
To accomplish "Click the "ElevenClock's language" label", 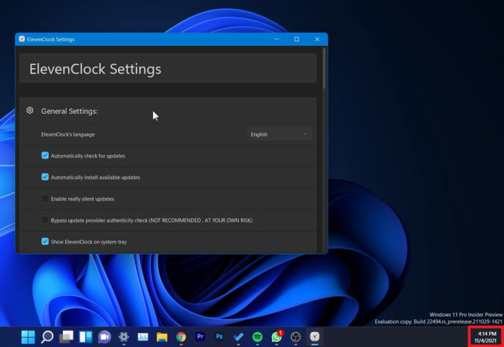I will [68, 134].
